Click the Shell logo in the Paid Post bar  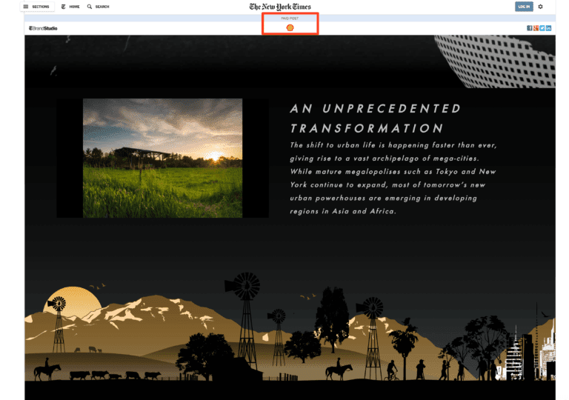[x=290, y=27]
